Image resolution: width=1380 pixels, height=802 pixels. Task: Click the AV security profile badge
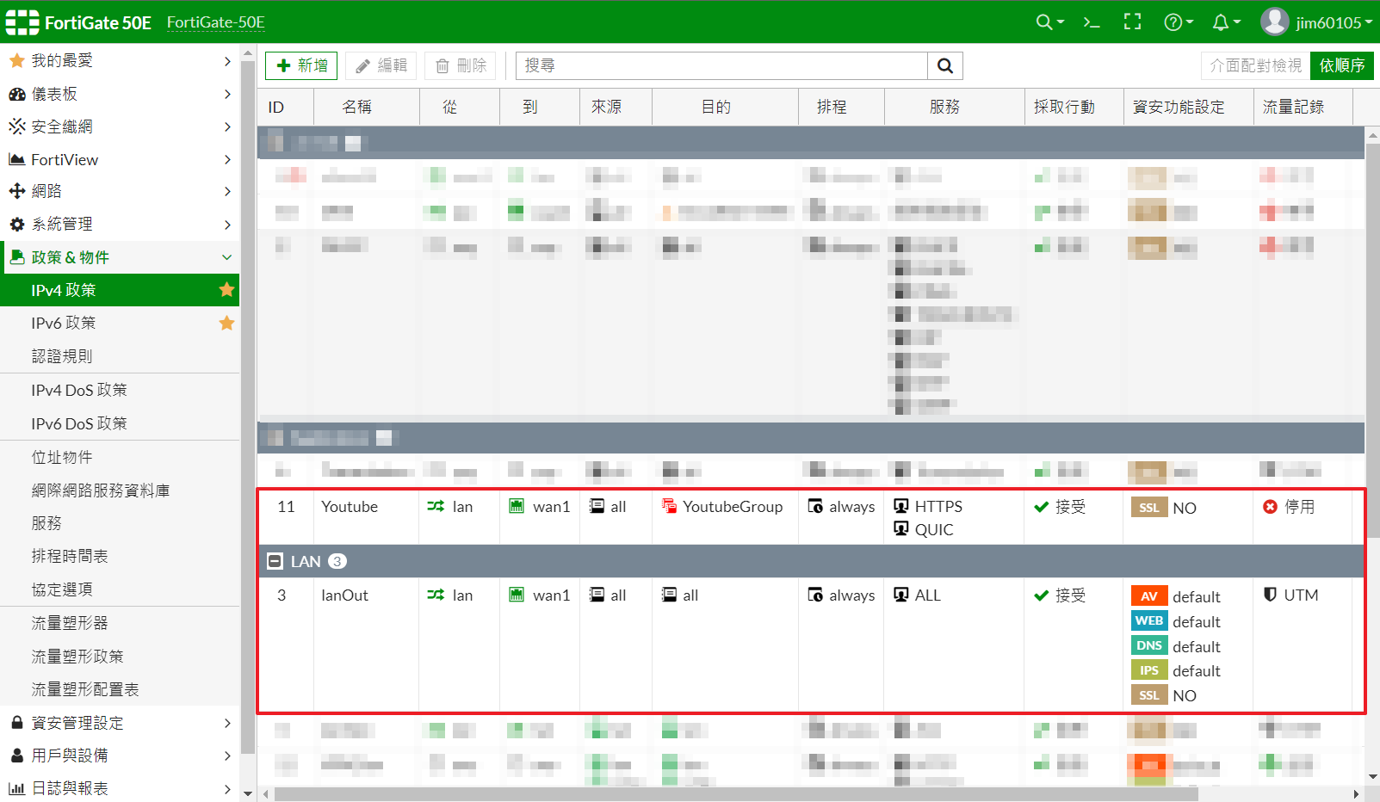pos(1148,596)
